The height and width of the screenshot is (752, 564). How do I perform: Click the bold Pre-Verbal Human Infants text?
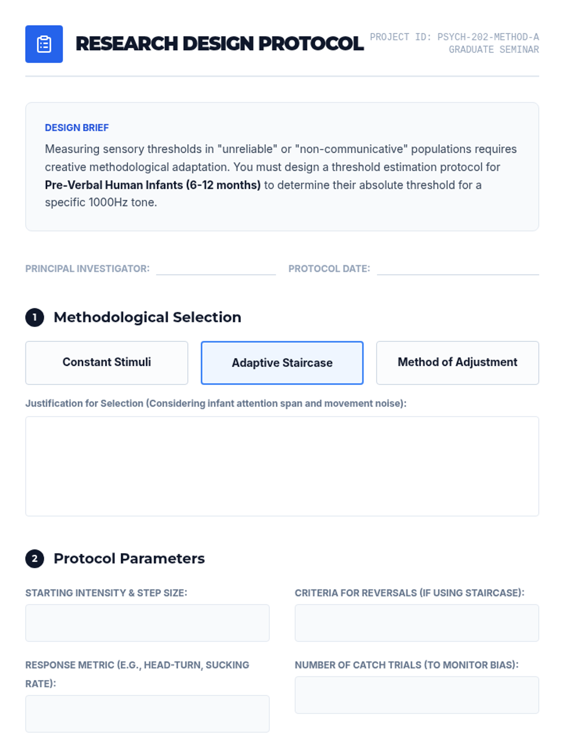click(153, 185)
